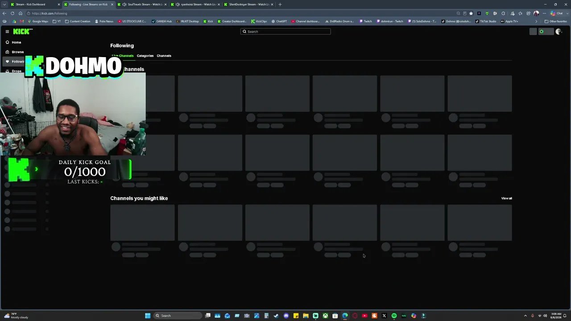Image resolution: width=571 pixels, height=321 pixels.
Task: Open the Poke Nexus bookmark
Action: click(x=103, y=21)
